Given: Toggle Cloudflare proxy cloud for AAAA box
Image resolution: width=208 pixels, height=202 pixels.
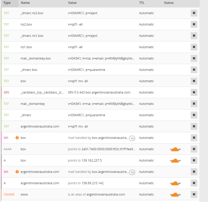Looking at the screenshot, I should click(x=175, y=149).
